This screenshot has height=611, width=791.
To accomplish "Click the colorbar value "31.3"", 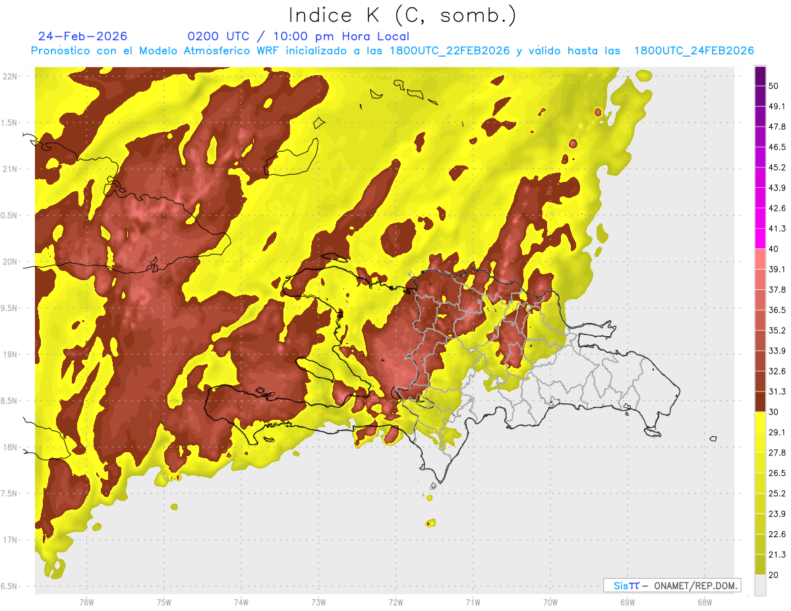I will (x=777, y=392).
